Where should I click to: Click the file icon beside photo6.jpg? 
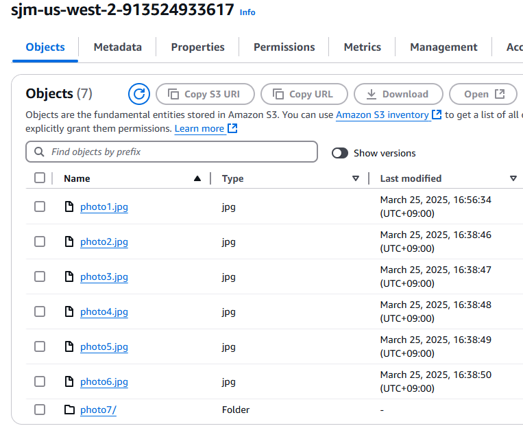click(69, 381)
